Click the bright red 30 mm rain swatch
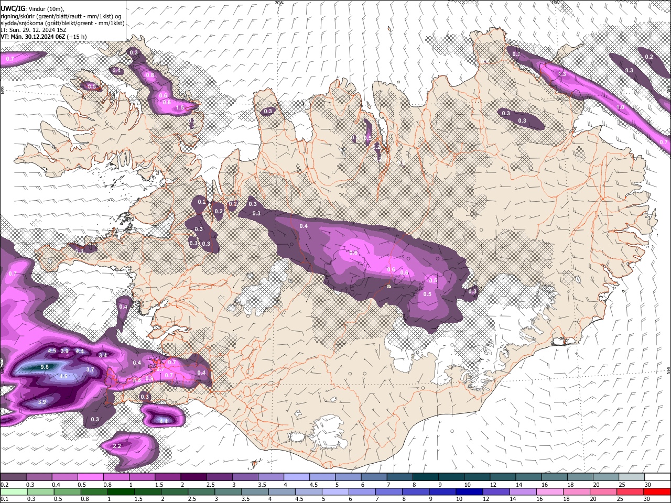This screenshot has width=671, height=503. point(657,491)
